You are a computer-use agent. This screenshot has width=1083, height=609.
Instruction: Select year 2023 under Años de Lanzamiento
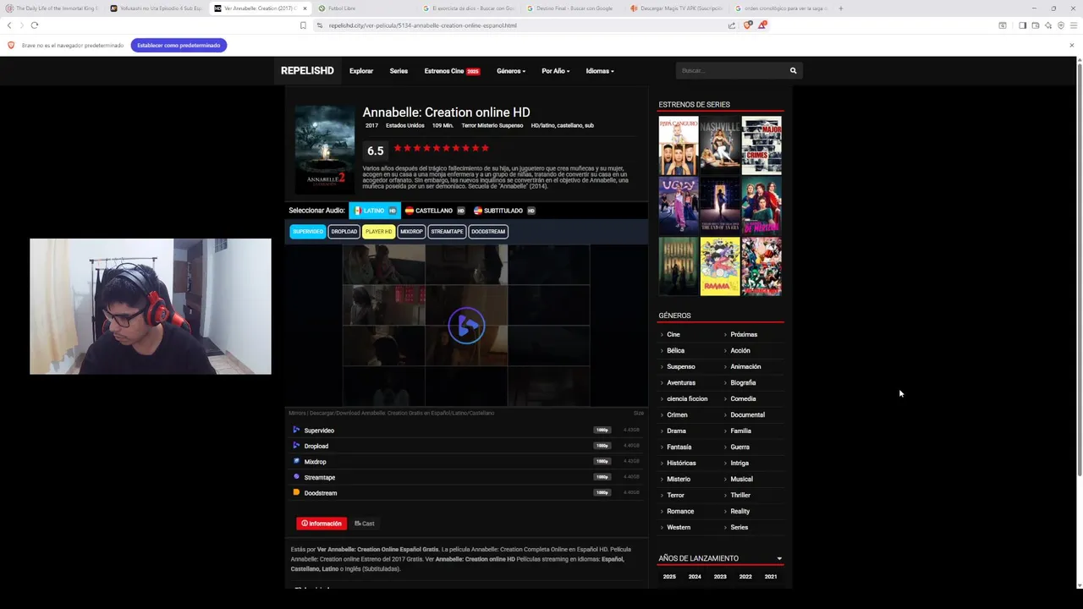pyautogui.click(x=720, y=577)
